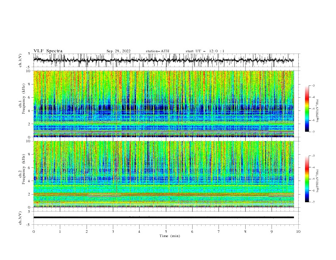Click the lower PSD color scale bar

point(307,179)
